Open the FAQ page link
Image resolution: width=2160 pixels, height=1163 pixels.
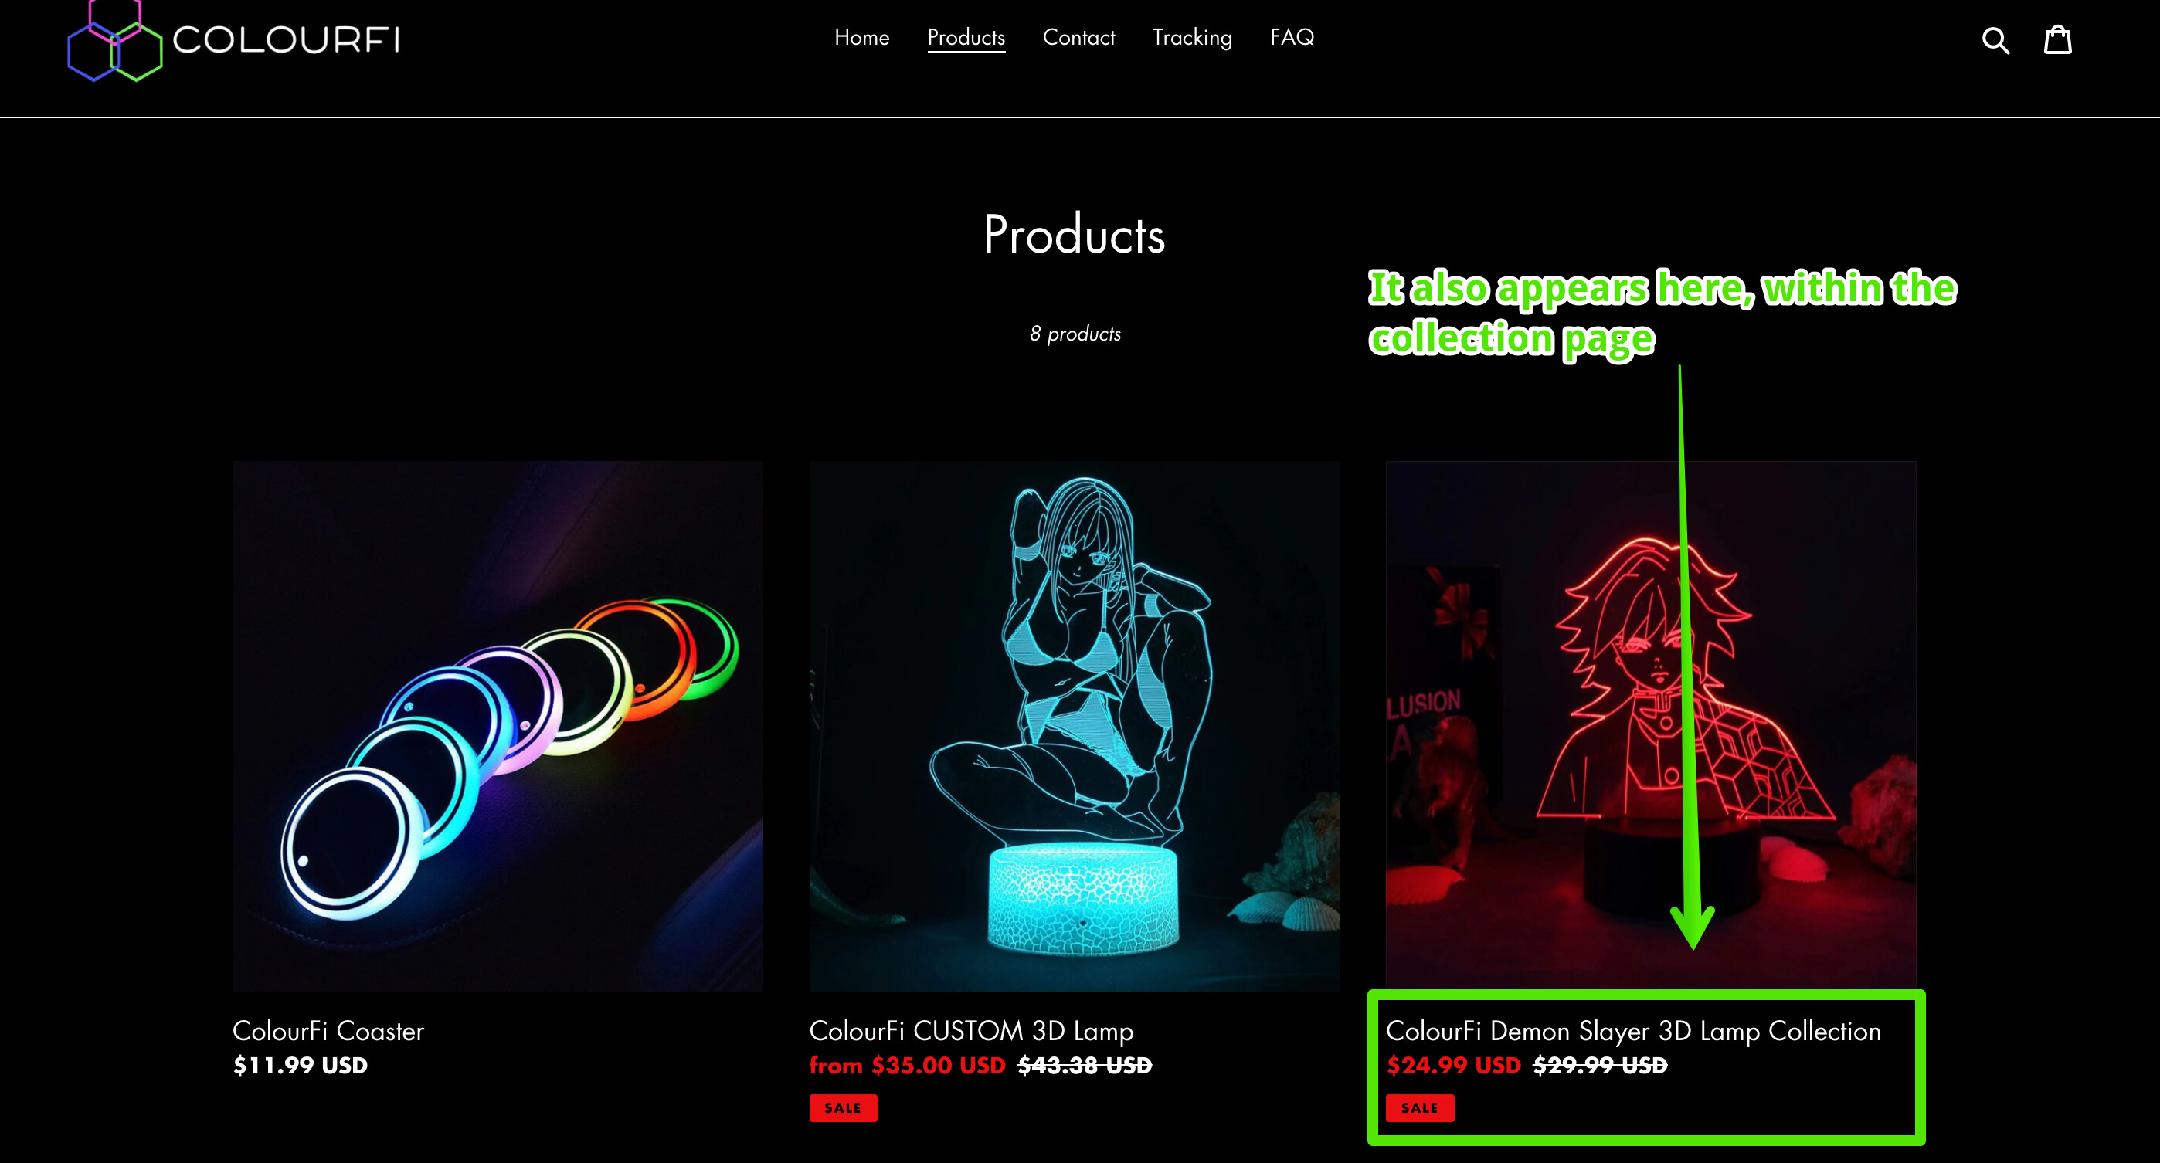[1292, 38]
